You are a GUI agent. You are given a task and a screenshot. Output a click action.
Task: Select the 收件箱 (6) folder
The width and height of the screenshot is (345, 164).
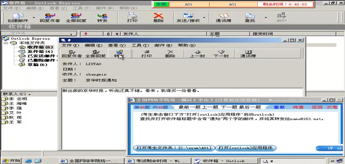tap(40, 47)
